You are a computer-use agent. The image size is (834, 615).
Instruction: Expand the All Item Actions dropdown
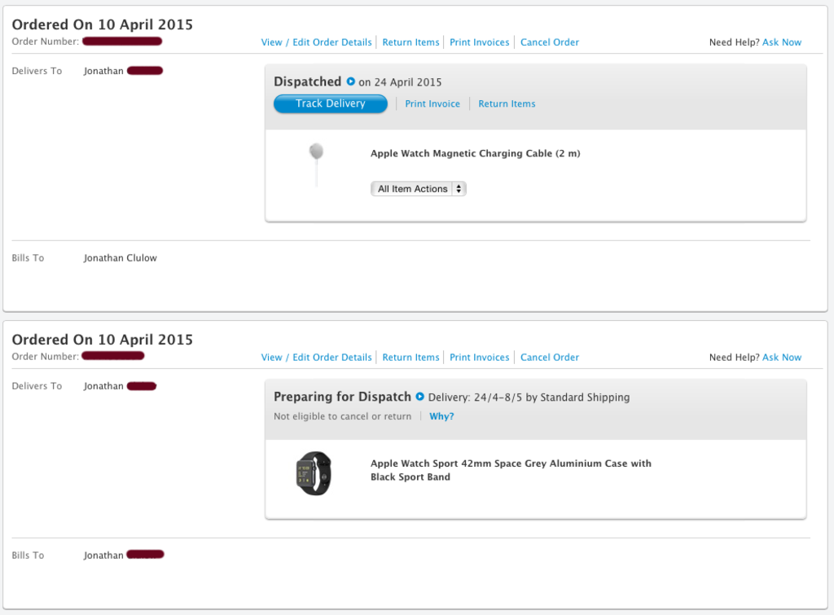[419, 189]
